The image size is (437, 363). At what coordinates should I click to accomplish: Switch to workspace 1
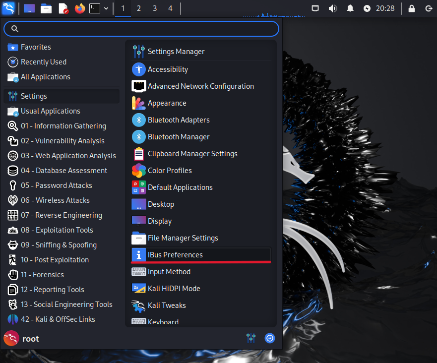pyautogui.click(x=123, y=8)
